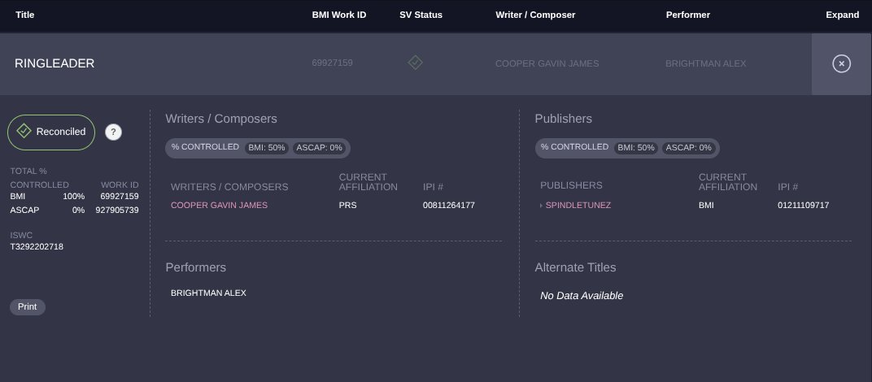872x382 pixels.
Task: Click the Expand column header
Action: click(x=843, y=15)
